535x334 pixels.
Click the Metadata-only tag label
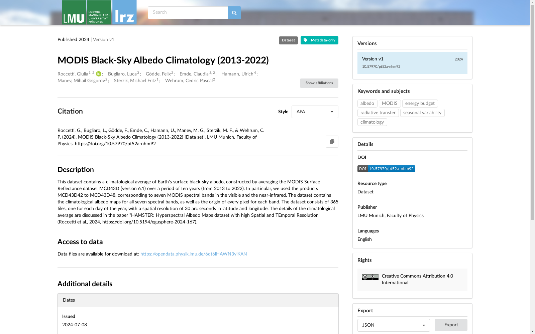point(319,40)
